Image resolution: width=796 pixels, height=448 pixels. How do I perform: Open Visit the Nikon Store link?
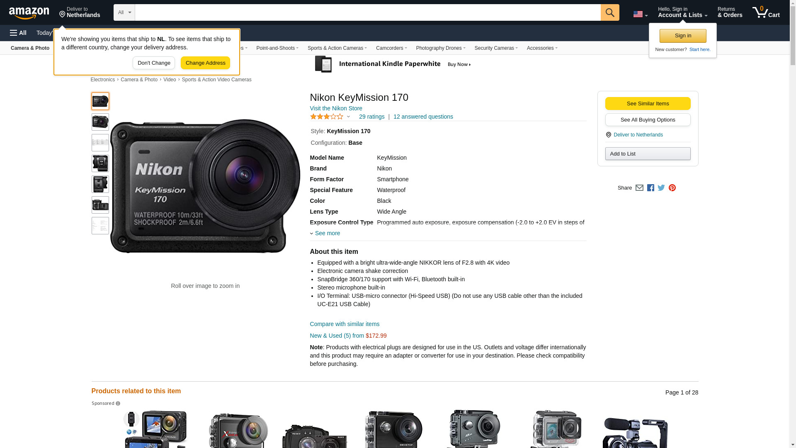pos(336,108)
